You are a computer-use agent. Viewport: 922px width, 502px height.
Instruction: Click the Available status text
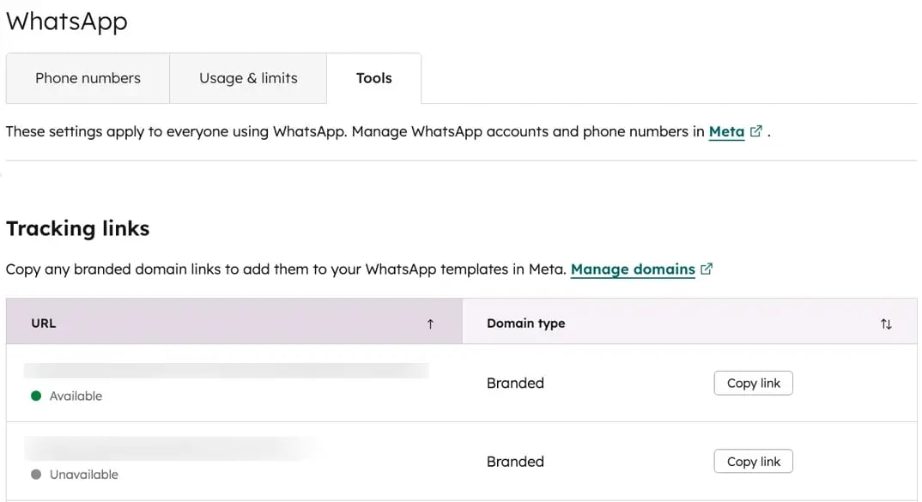tap(76, 396)
